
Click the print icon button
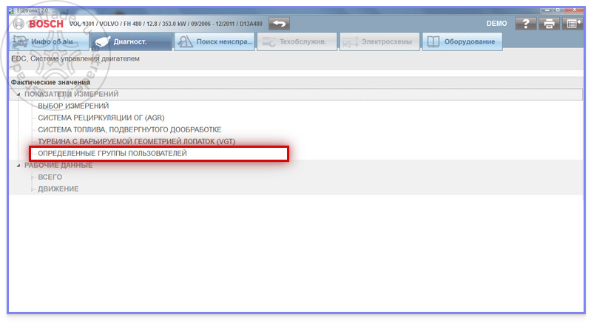pos(549,24)
